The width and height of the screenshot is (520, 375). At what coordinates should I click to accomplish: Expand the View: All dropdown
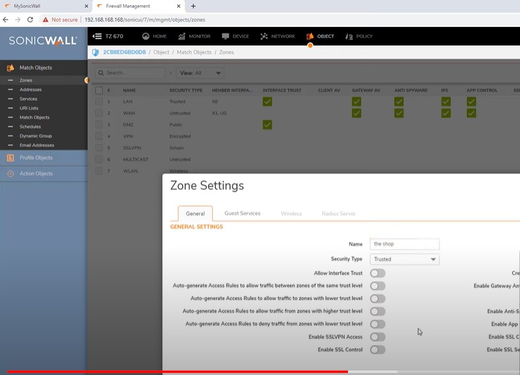tap(200, 73)
